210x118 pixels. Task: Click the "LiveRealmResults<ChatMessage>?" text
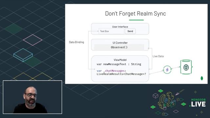click(121, 74)
